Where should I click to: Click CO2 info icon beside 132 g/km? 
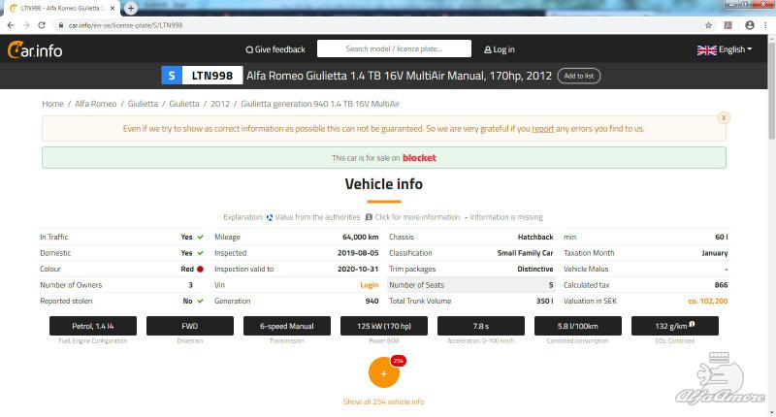click(x=691, y=325)
